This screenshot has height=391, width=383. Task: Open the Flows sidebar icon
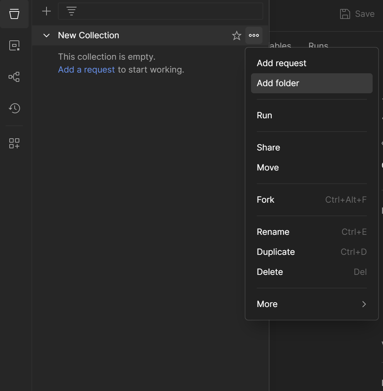(14, 77)
